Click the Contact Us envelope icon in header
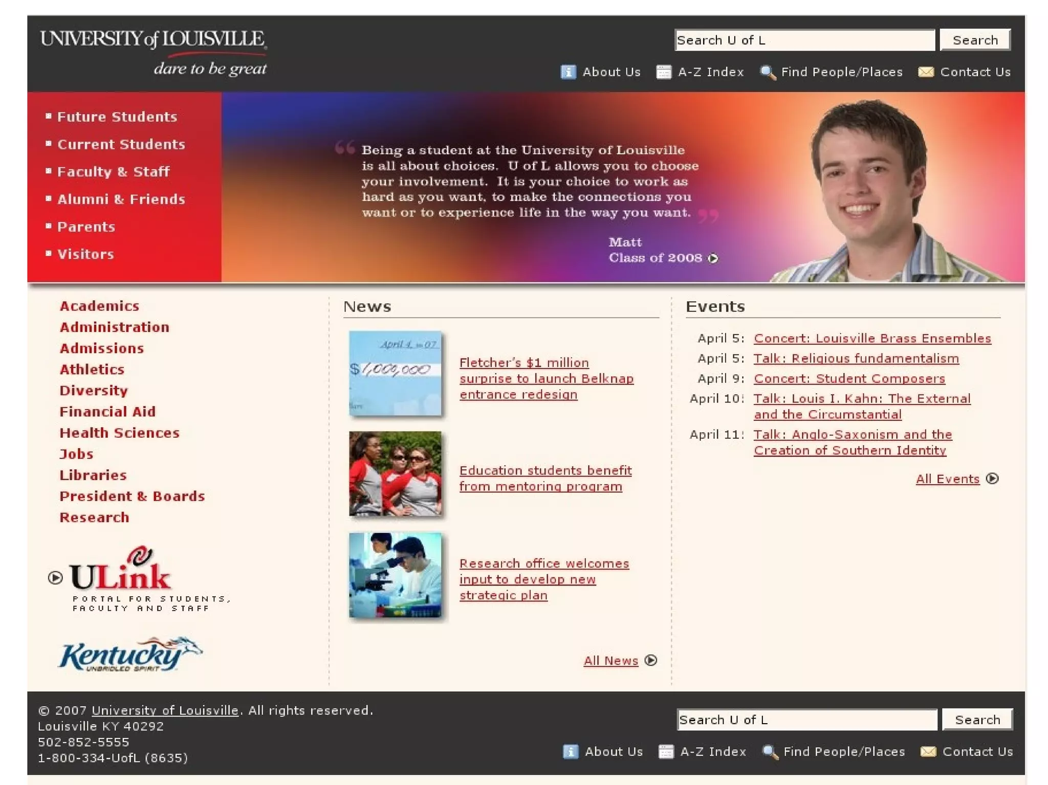The width and height of the screenshot is (1048, 785). tap(925, 72)
